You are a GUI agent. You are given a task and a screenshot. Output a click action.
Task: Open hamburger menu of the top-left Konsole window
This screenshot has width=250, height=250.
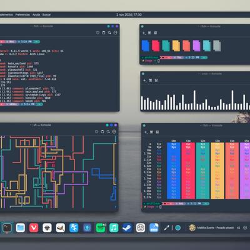pos(116,32)
